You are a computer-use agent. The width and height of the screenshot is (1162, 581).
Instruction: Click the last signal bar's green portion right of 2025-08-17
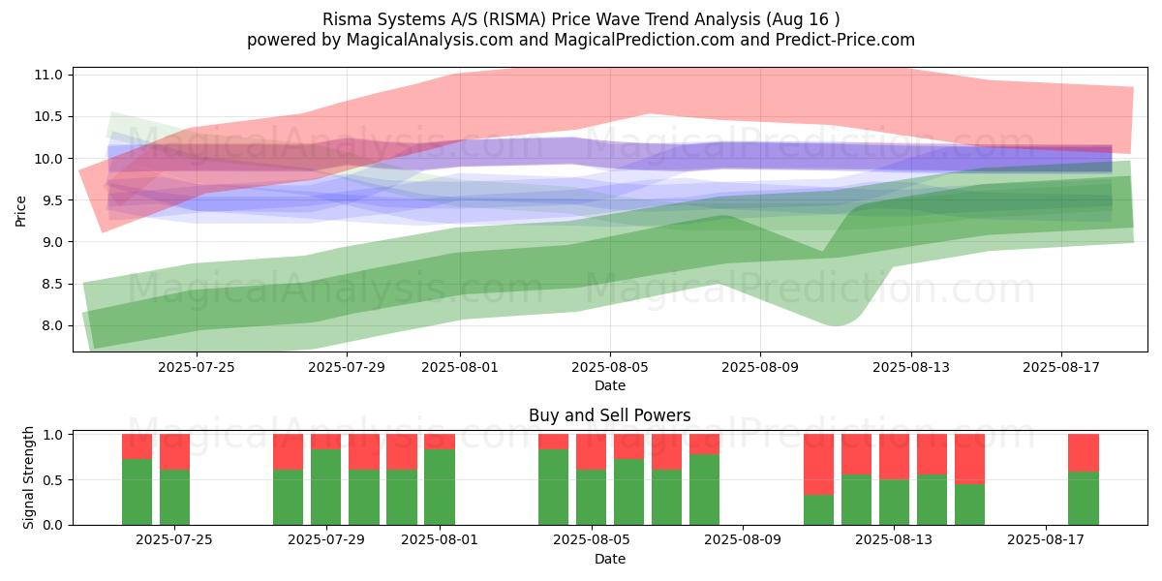(x=1084, y=499)
